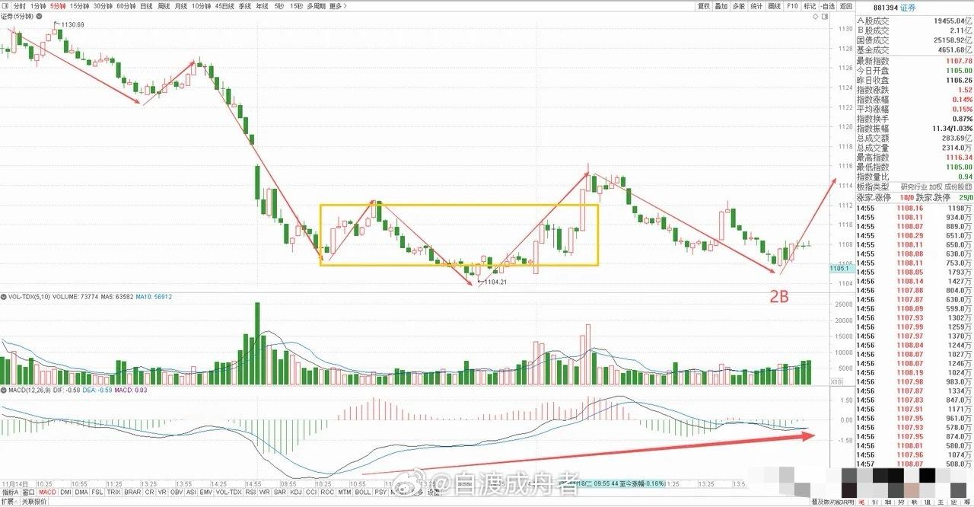
Task: Switch chart to 5秒 period
Action: click(279, 6)
